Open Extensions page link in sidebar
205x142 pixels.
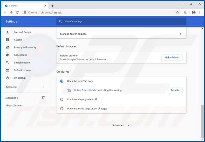pos(11,98)
